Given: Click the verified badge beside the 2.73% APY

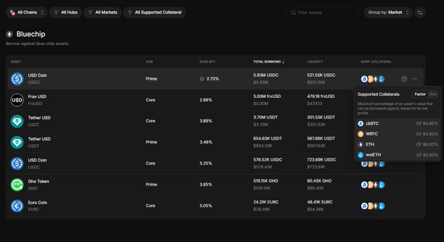Looking at the screenshot, I should [202, 79].
